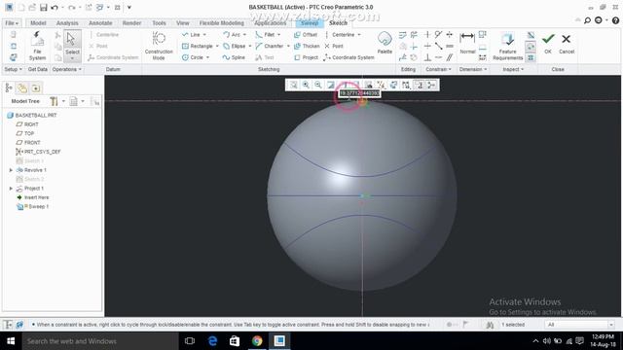This screenshot has width=623, height=350.
Task: Choose the Circle sketch tool
Action: pyautogui.click(x=193, y=57)
